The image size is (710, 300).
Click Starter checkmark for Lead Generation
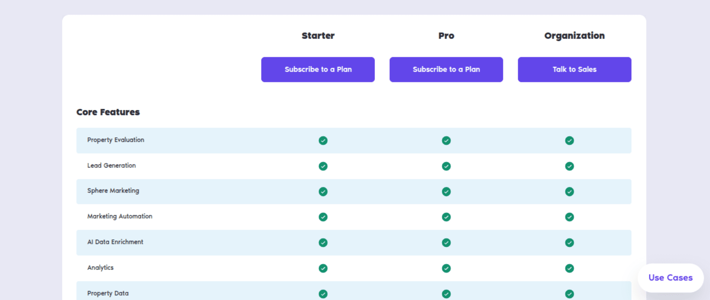(323, 166)
